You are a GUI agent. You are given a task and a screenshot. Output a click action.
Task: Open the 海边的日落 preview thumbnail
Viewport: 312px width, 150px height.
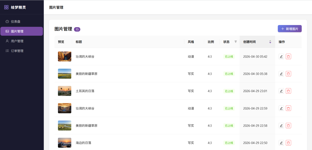coord(65,143)
